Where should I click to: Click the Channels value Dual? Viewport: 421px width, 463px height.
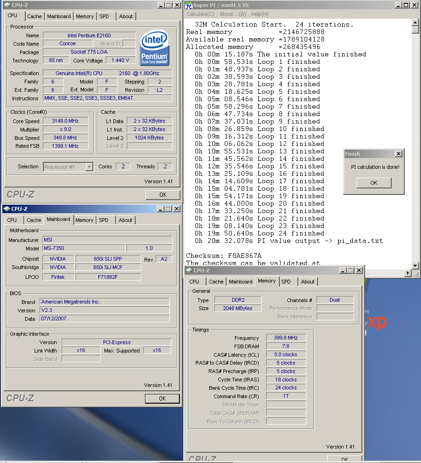click(335, 300)
